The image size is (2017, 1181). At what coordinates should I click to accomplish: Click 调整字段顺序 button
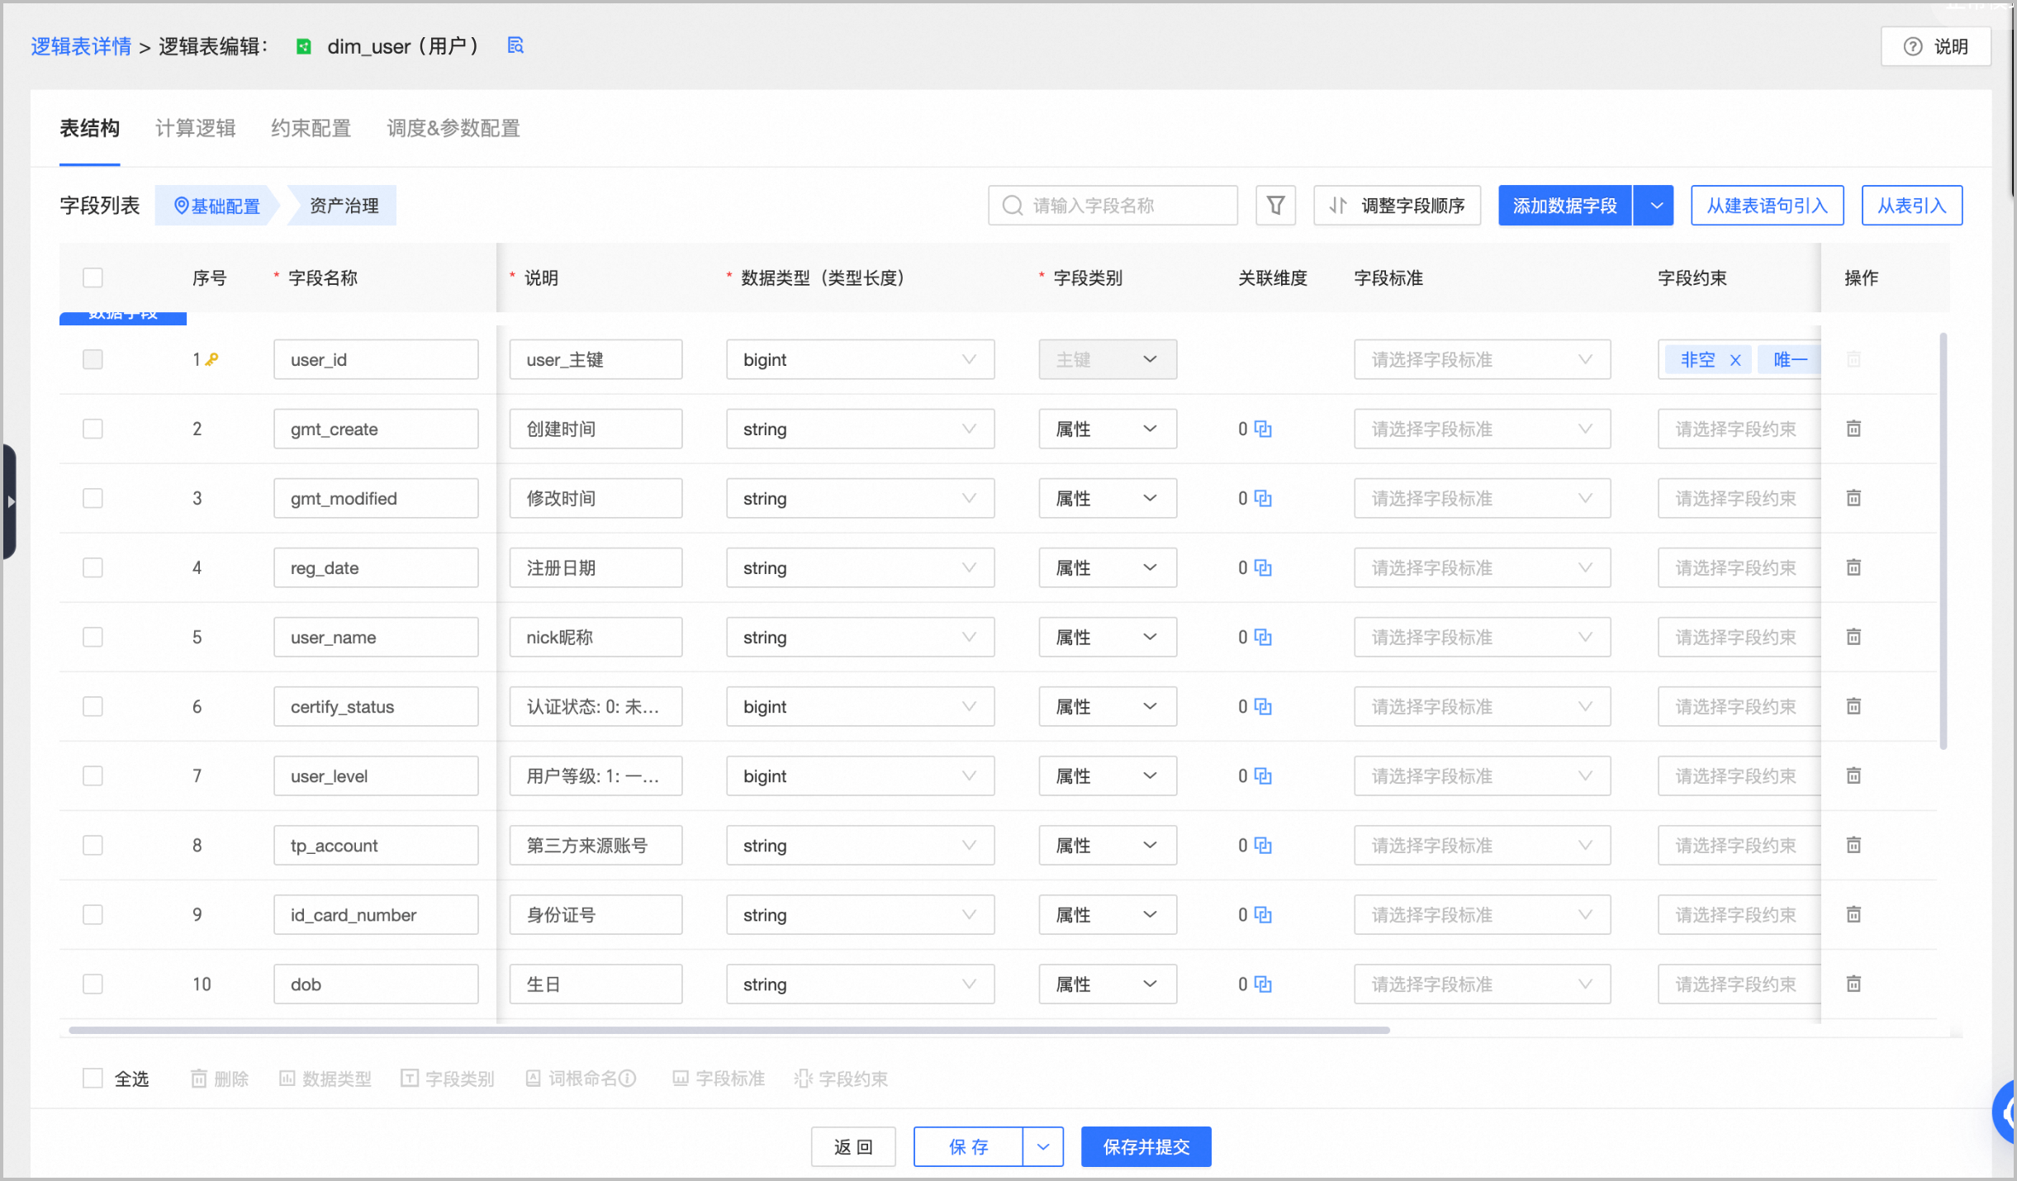click(x=1397, y=206)
